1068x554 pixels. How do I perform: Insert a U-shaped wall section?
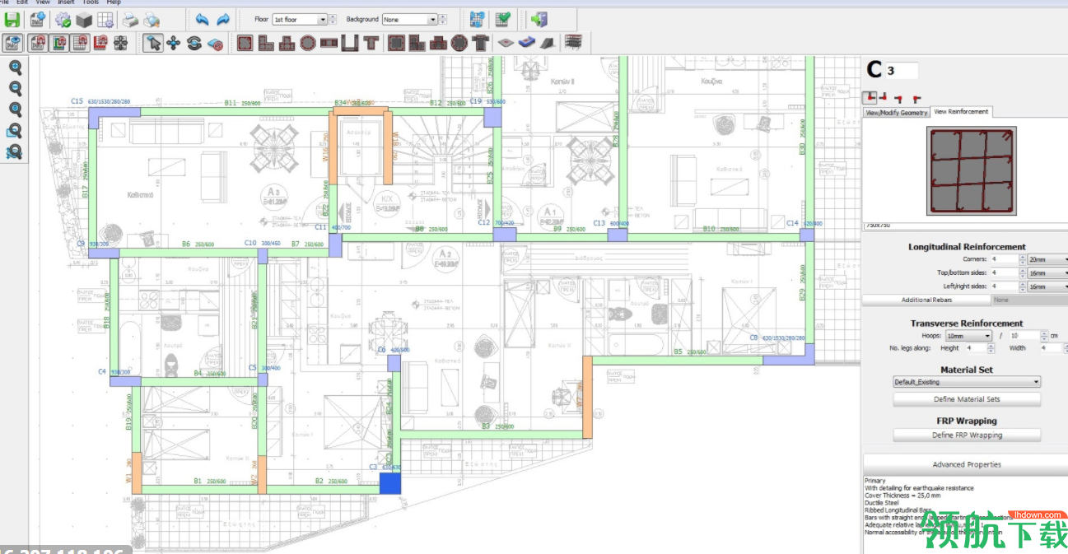tap(350, 43)
